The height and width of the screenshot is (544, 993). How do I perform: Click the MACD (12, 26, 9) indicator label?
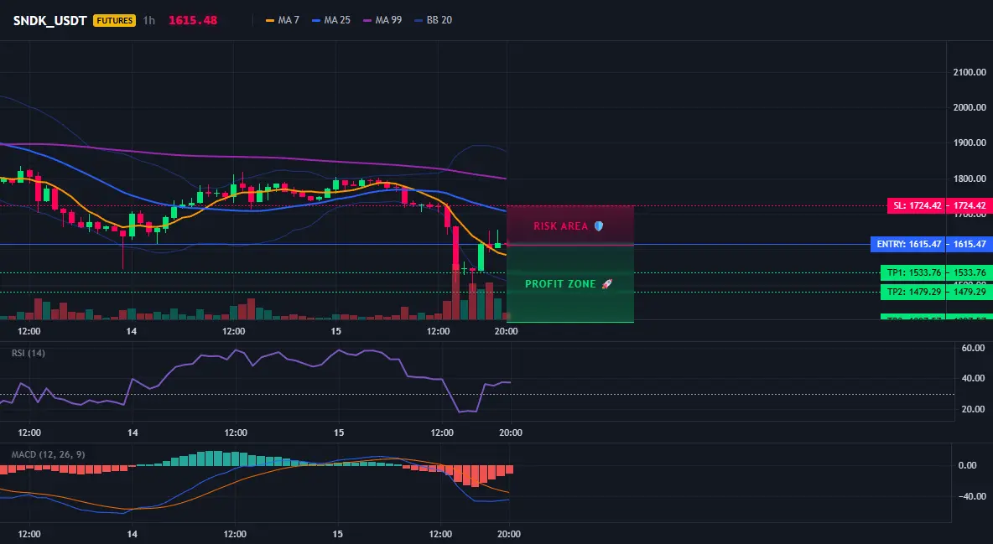tap(48, 454)
